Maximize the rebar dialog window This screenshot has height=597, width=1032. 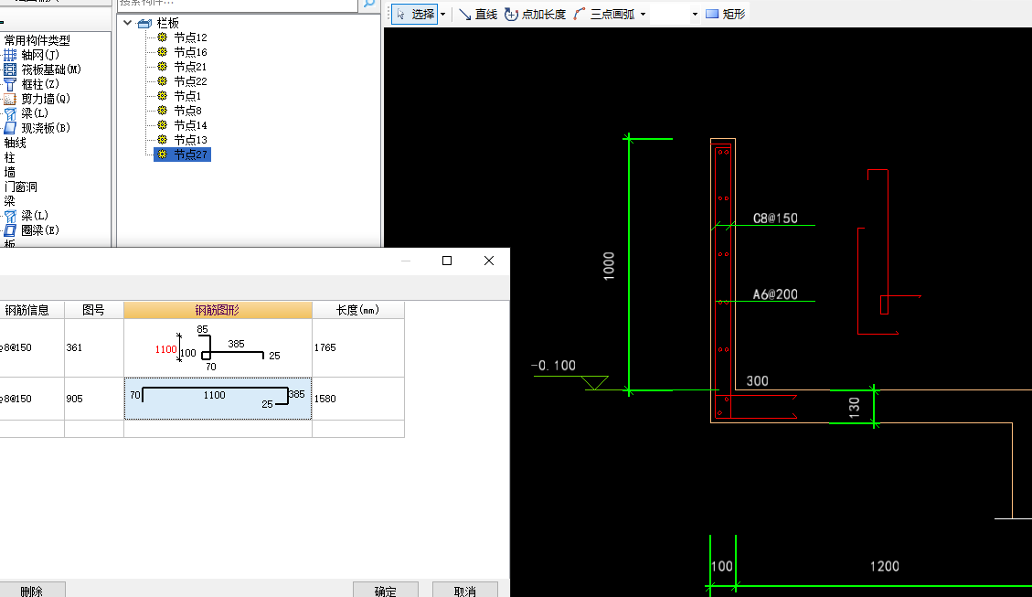[x=447, y=261]
